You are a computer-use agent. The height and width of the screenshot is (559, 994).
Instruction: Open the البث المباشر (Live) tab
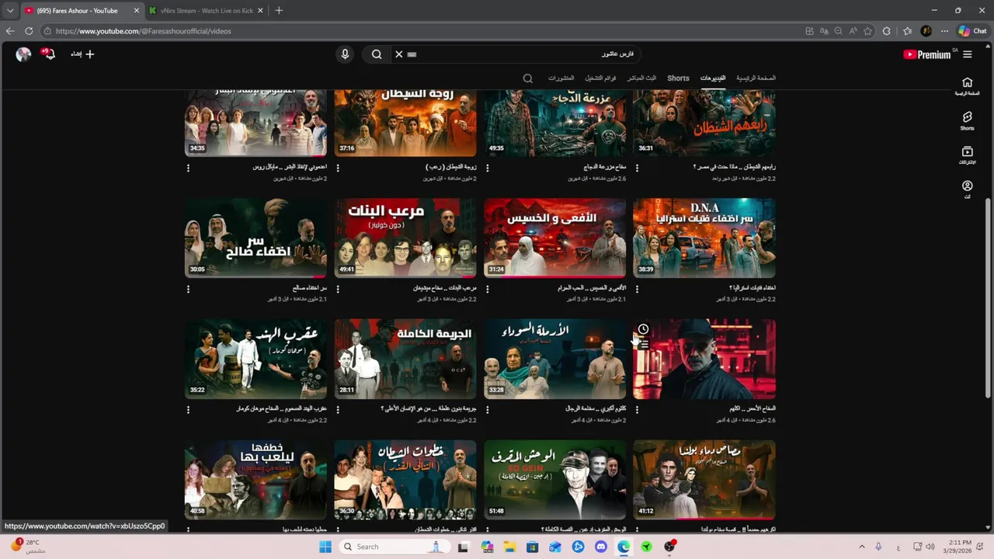[641, 78]
